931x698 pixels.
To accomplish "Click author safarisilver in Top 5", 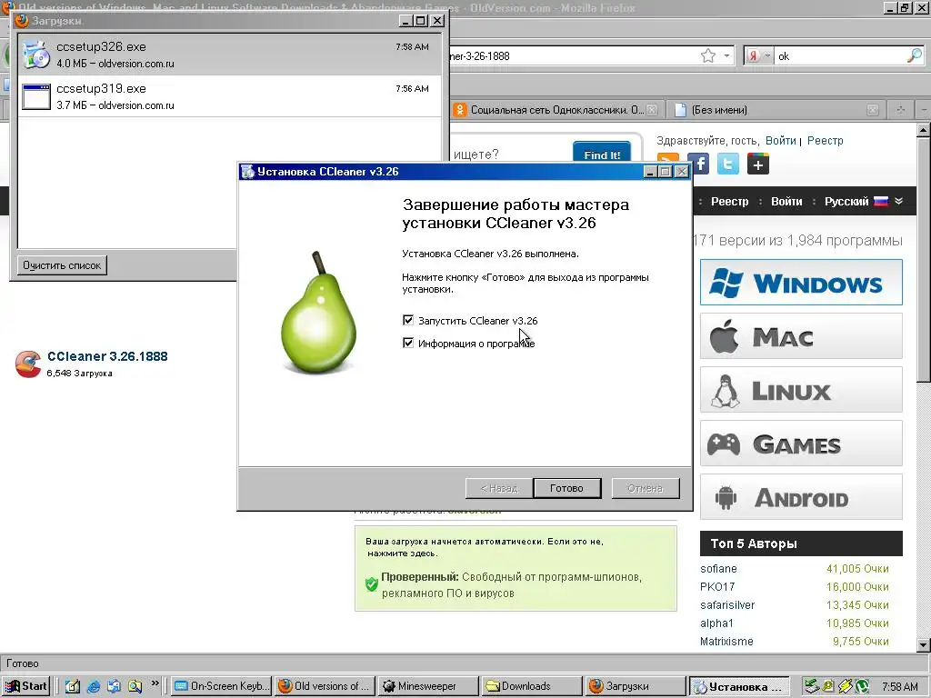I will click(x=727, y=604).
